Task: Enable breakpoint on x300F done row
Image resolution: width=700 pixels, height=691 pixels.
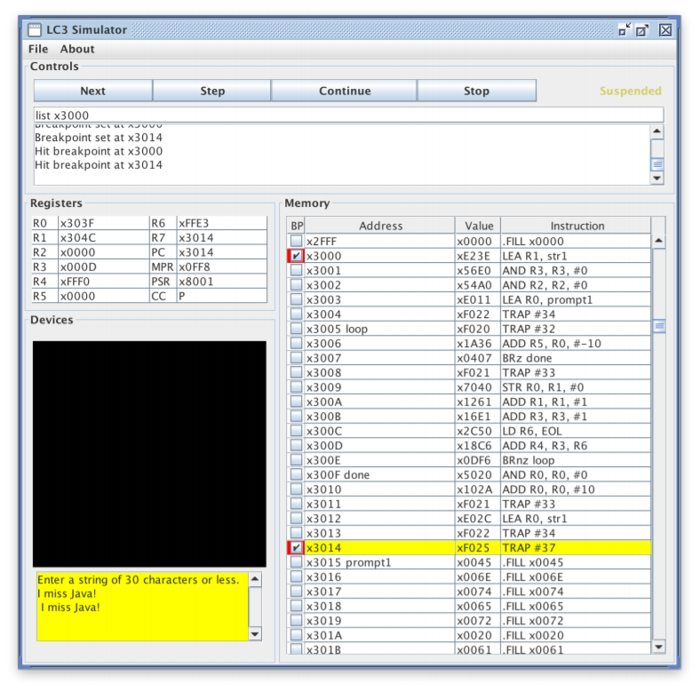Action: 296,475
